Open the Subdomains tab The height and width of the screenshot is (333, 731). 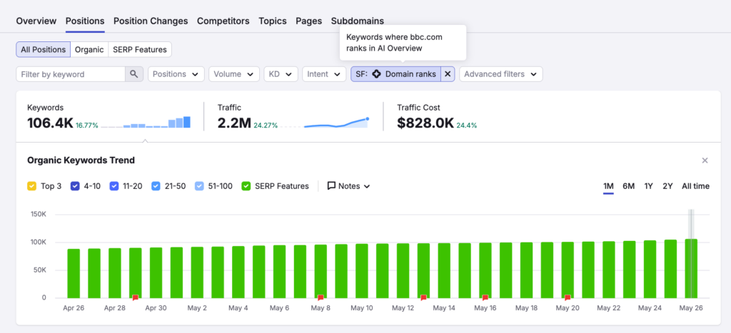[x=358, y=21]
